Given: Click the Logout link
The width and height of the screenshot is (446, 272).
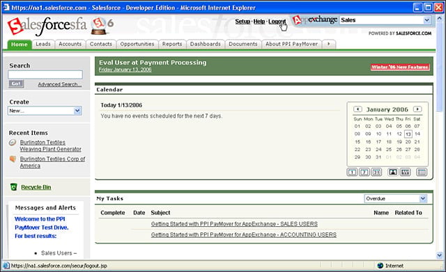Looking at the screenshot, I should (277, 22).
